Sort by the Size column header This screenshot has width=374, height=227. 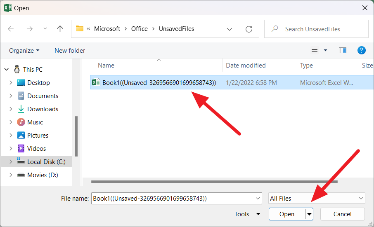(x=367, y=66)
